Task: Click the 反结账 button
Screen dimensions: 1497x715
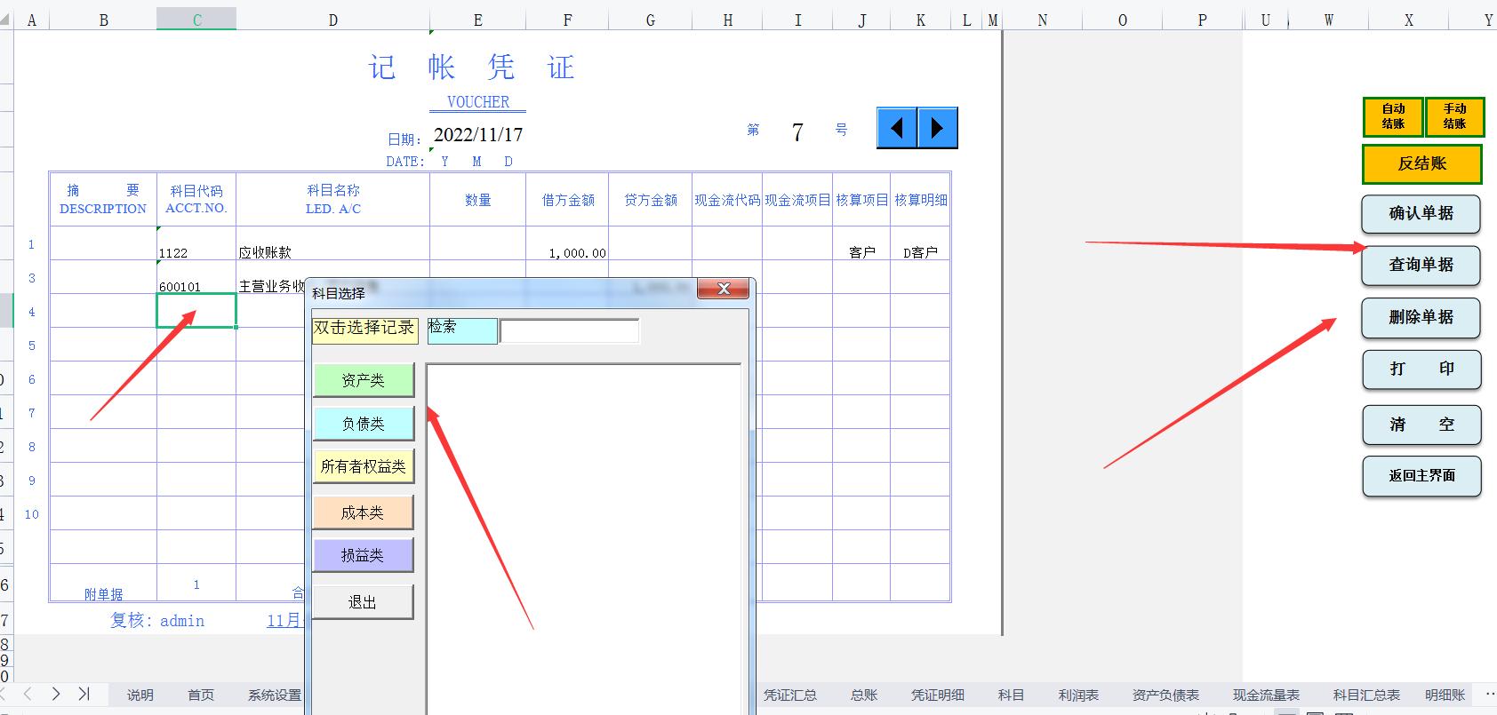Action: click(x=1422, y=163)
